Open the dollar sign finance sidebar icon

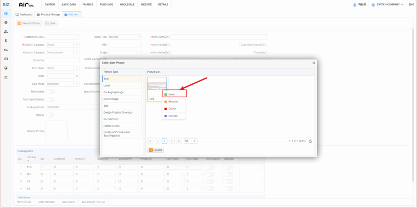tap(6, 41)
